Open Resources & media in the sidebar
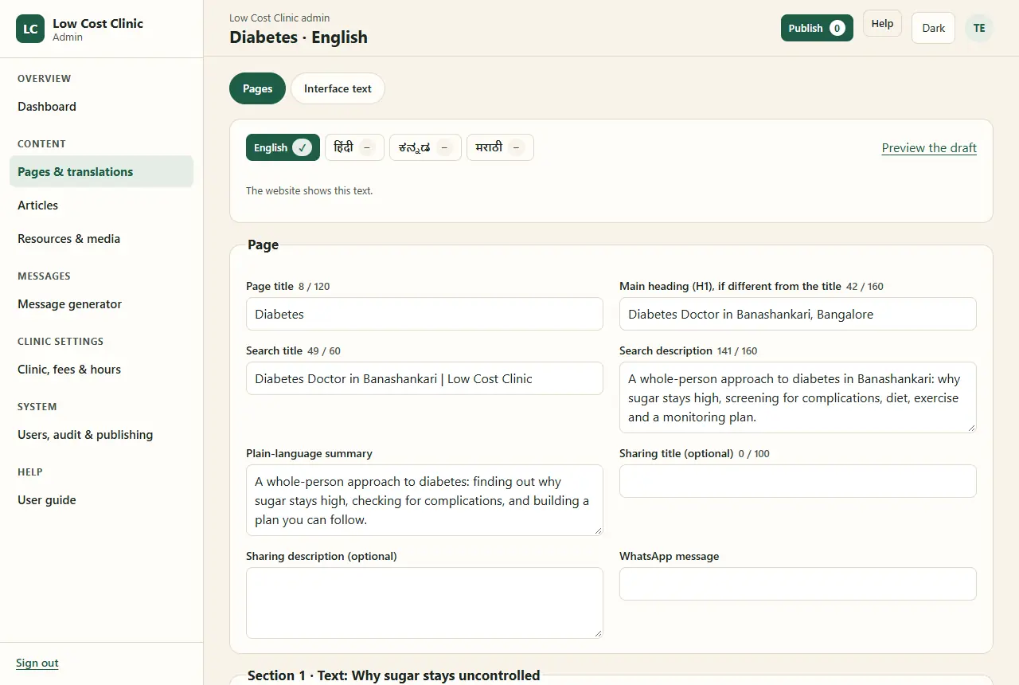Viewport: 1019px width, 685px height. coord(101,239)
